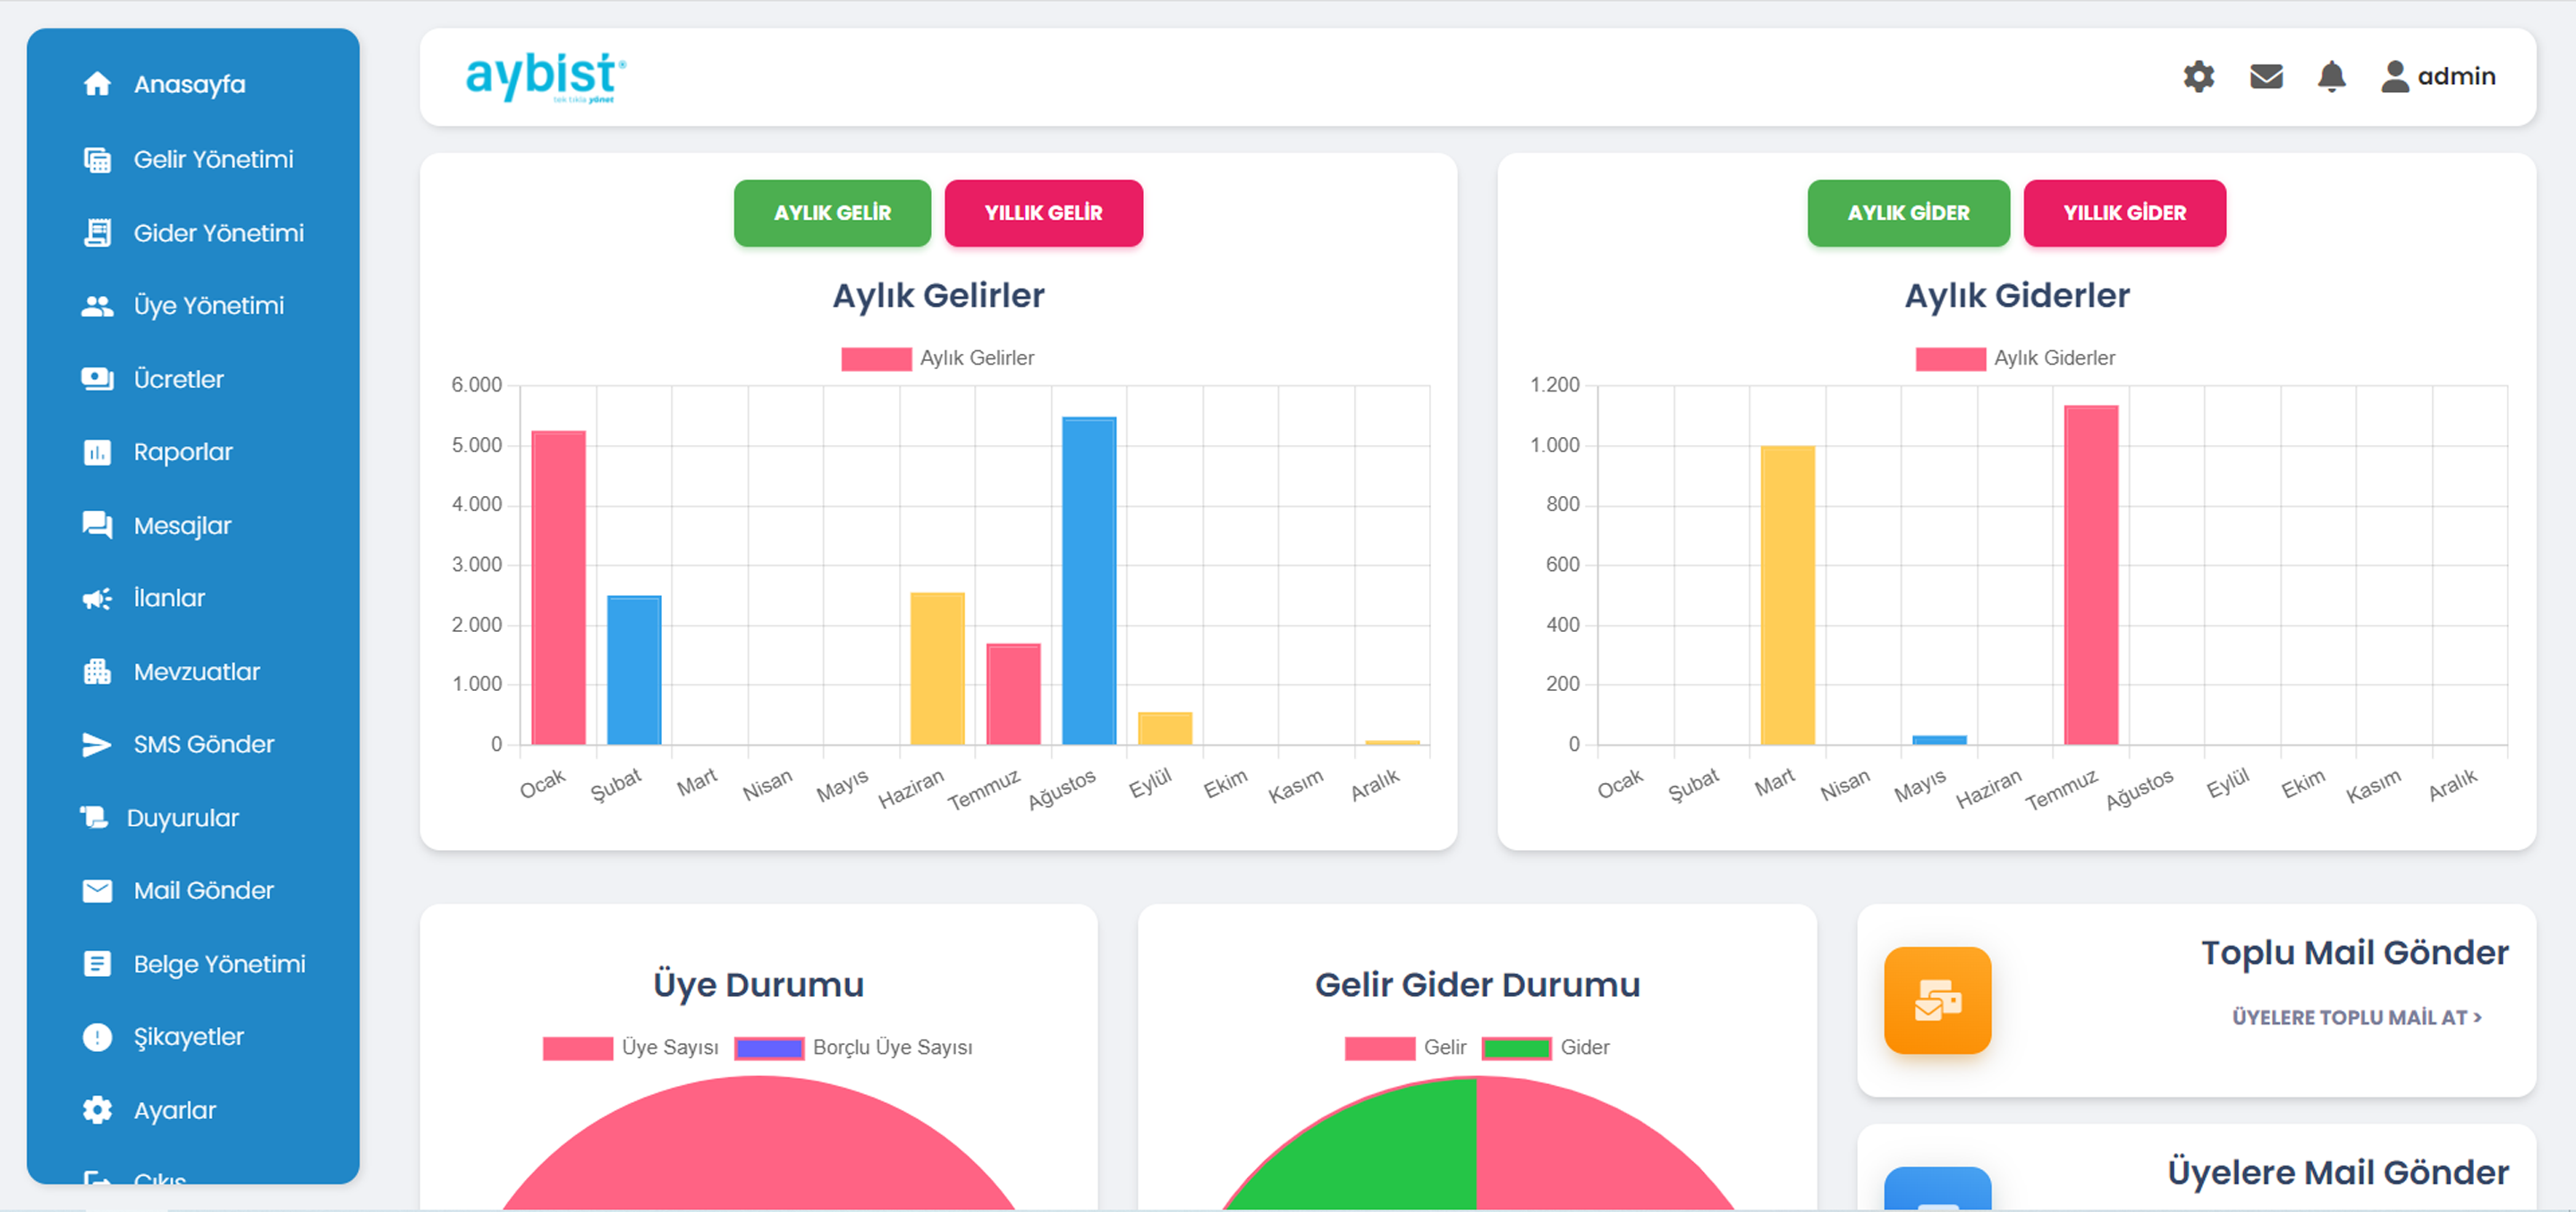Click the Haziran bar in Aylık Gelirler
Image resolution: width=2576 pixels, height=1212 pixels.
(937, 669)
